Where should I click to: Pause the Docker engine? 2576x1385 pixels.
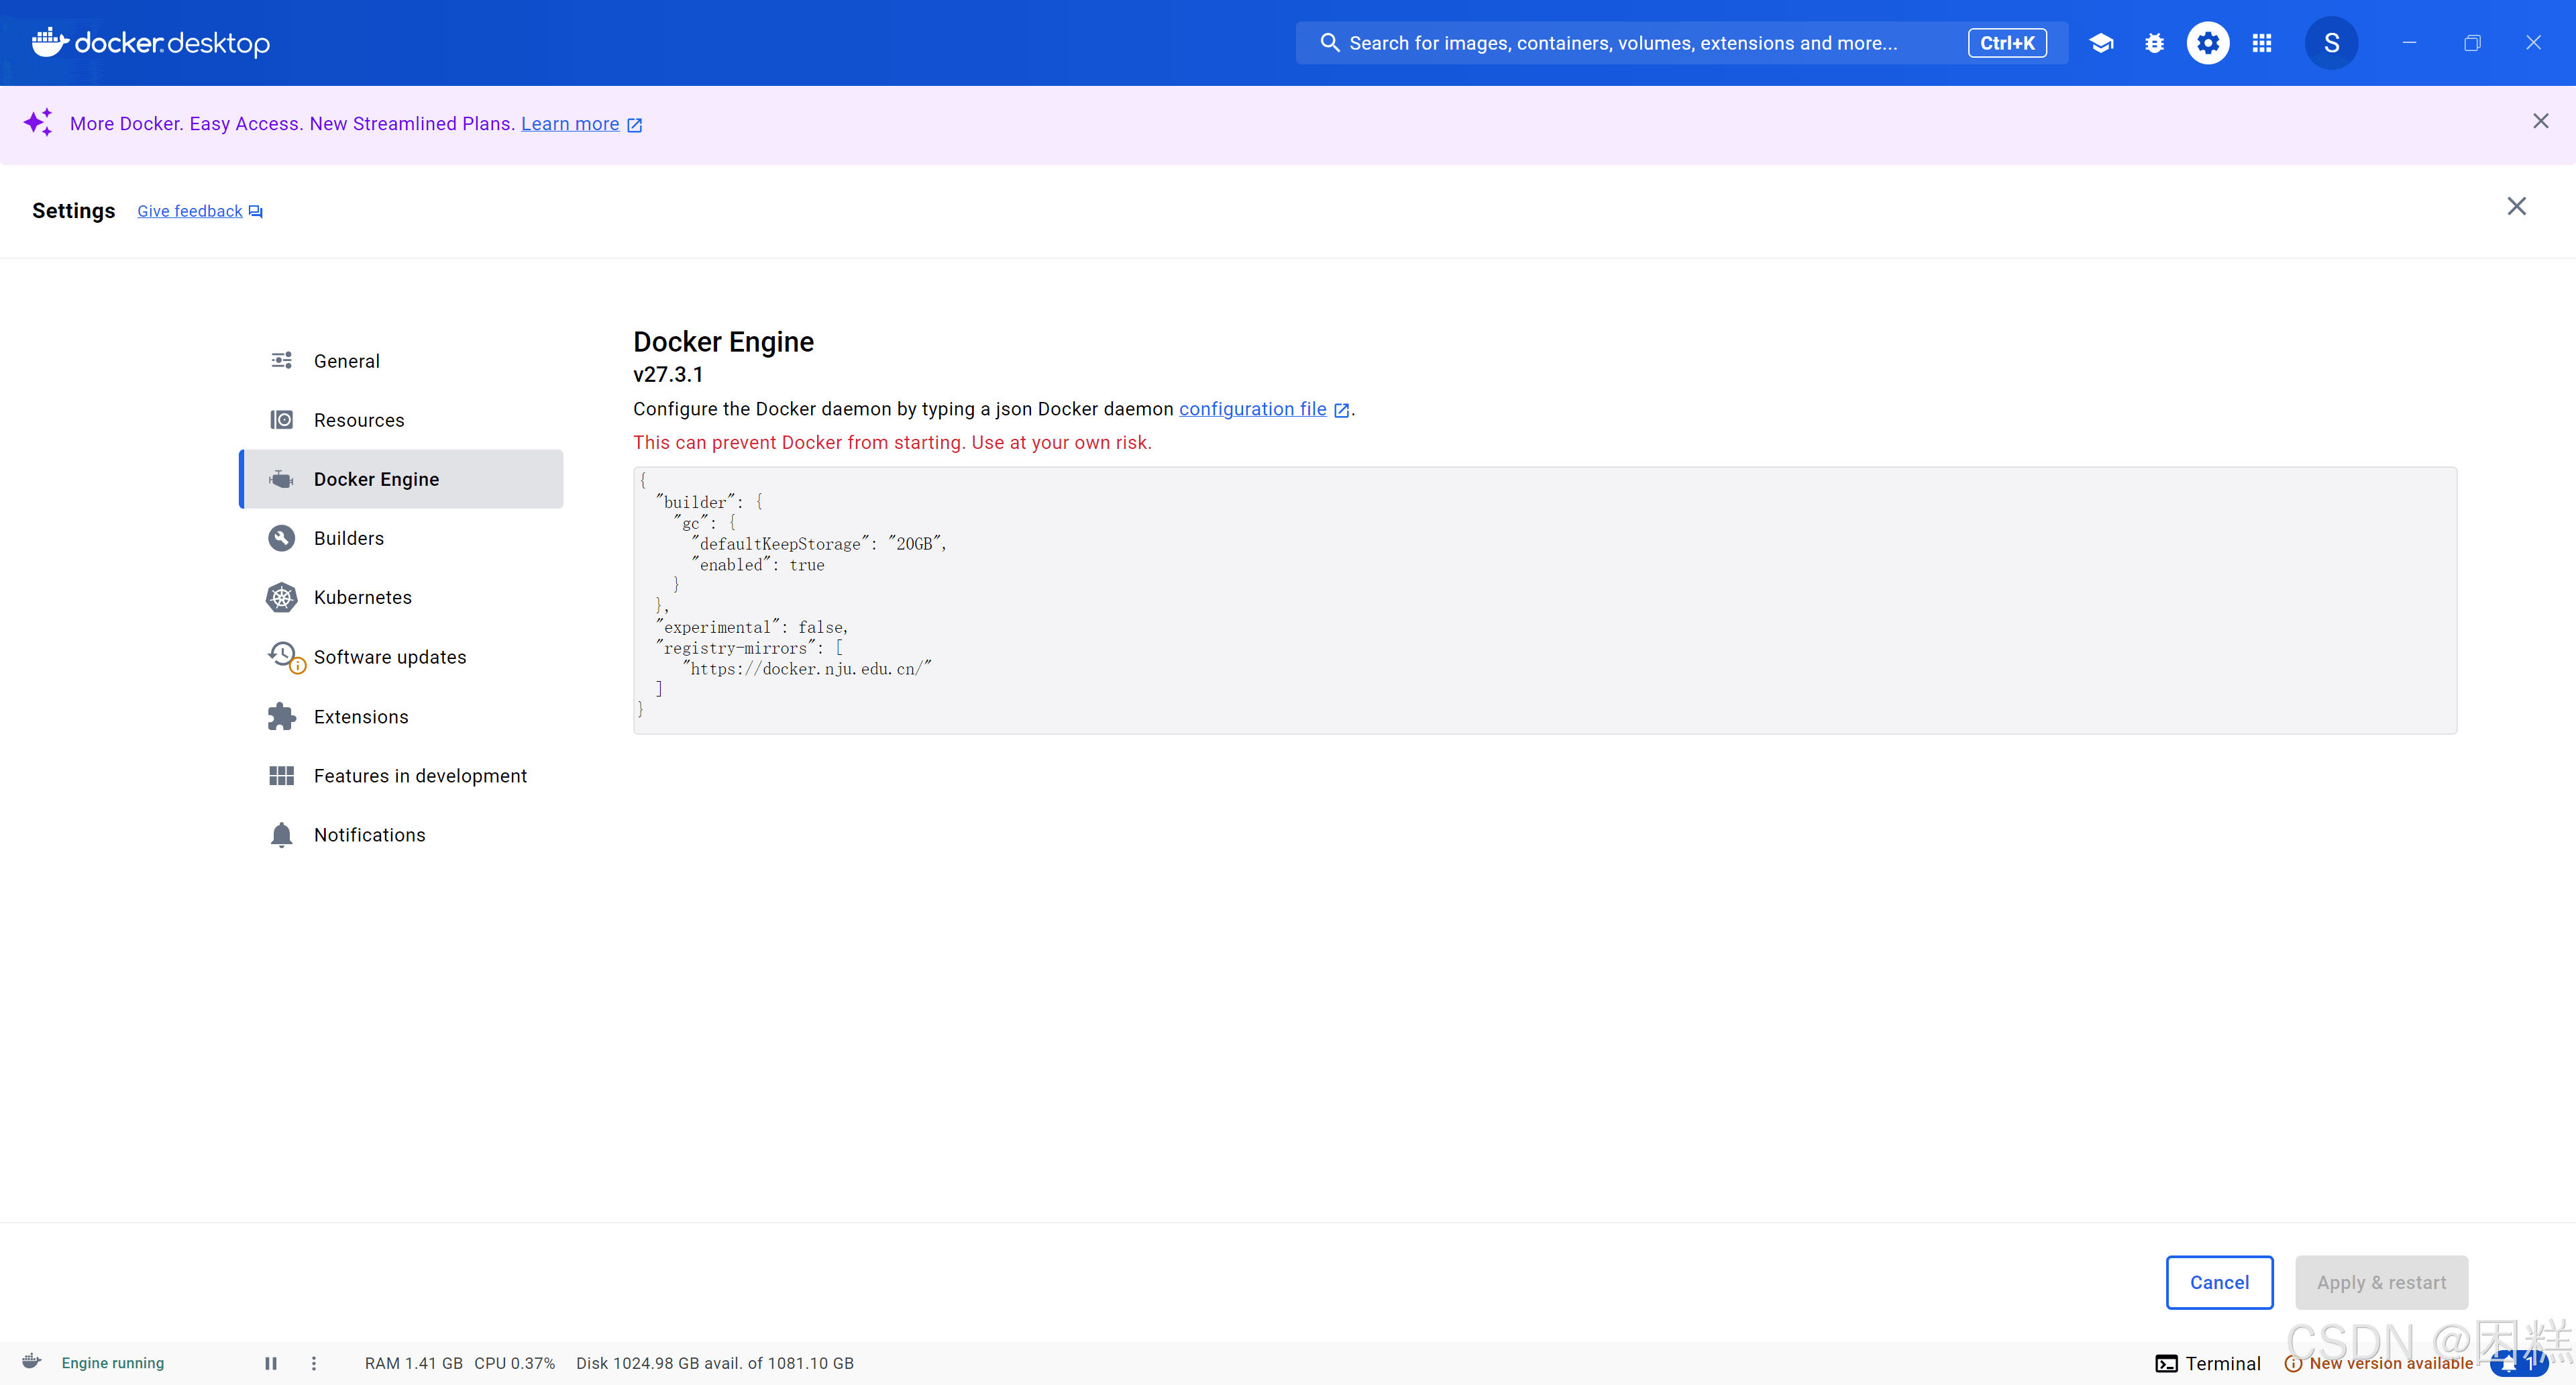(x=270, y=1363)
